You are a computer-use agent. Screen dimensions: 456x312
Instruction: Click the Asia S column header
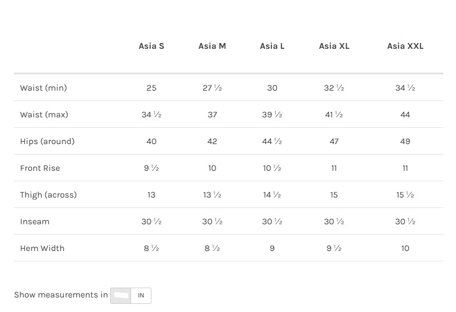coord(151,46)
